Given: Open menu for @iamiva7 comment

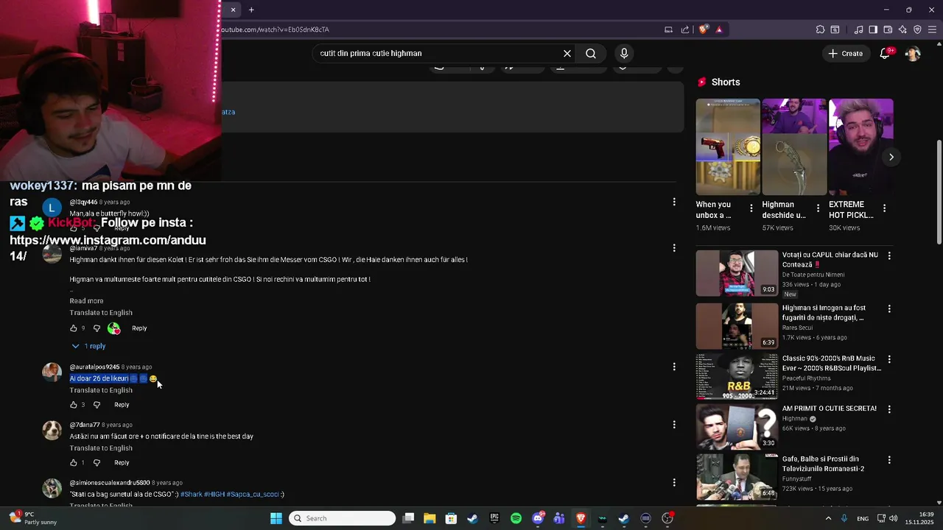Looking at the screenshot, I should 674,248.
